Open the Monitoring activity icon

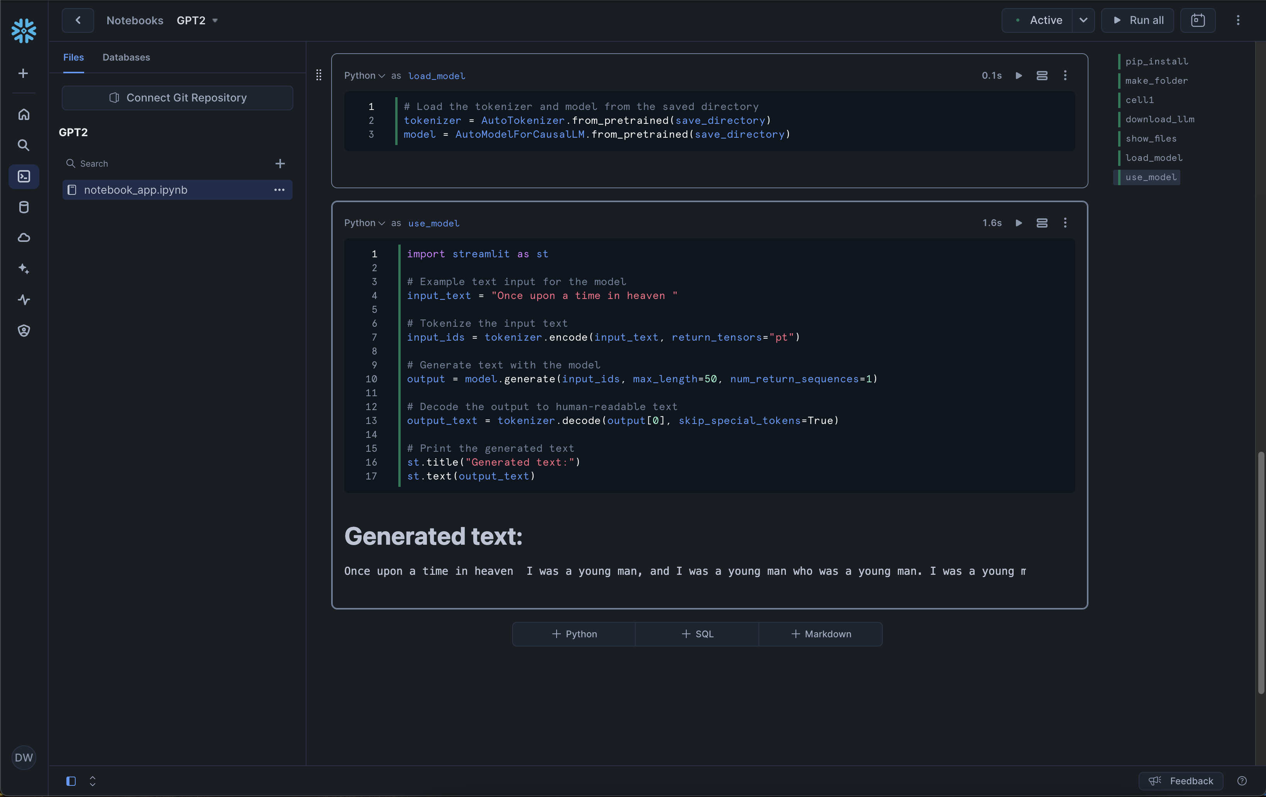tap(24, 299)
